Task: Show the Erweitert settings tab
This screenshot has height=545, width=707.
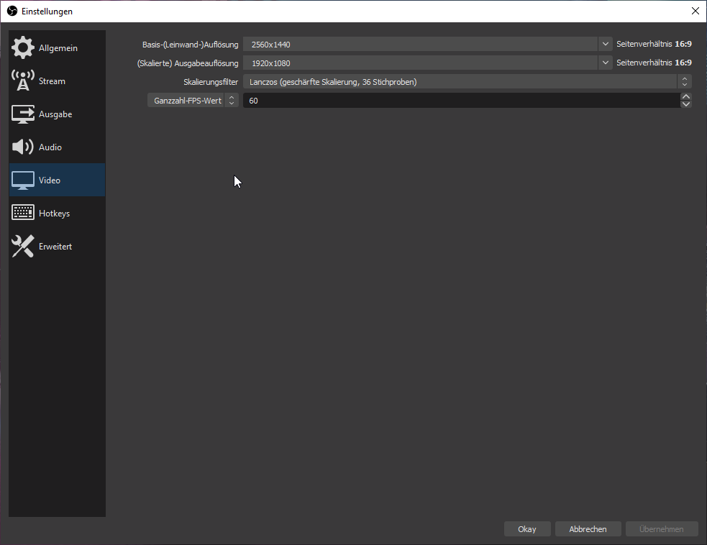Action: point(58,246)
